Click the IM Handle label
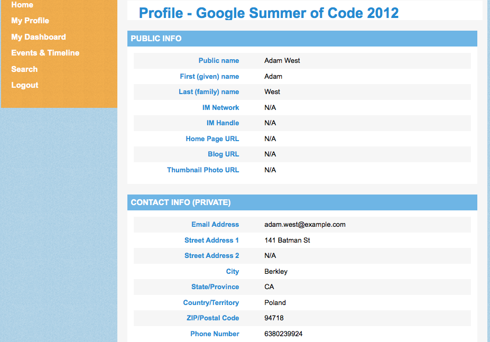 tap(223, 123)
